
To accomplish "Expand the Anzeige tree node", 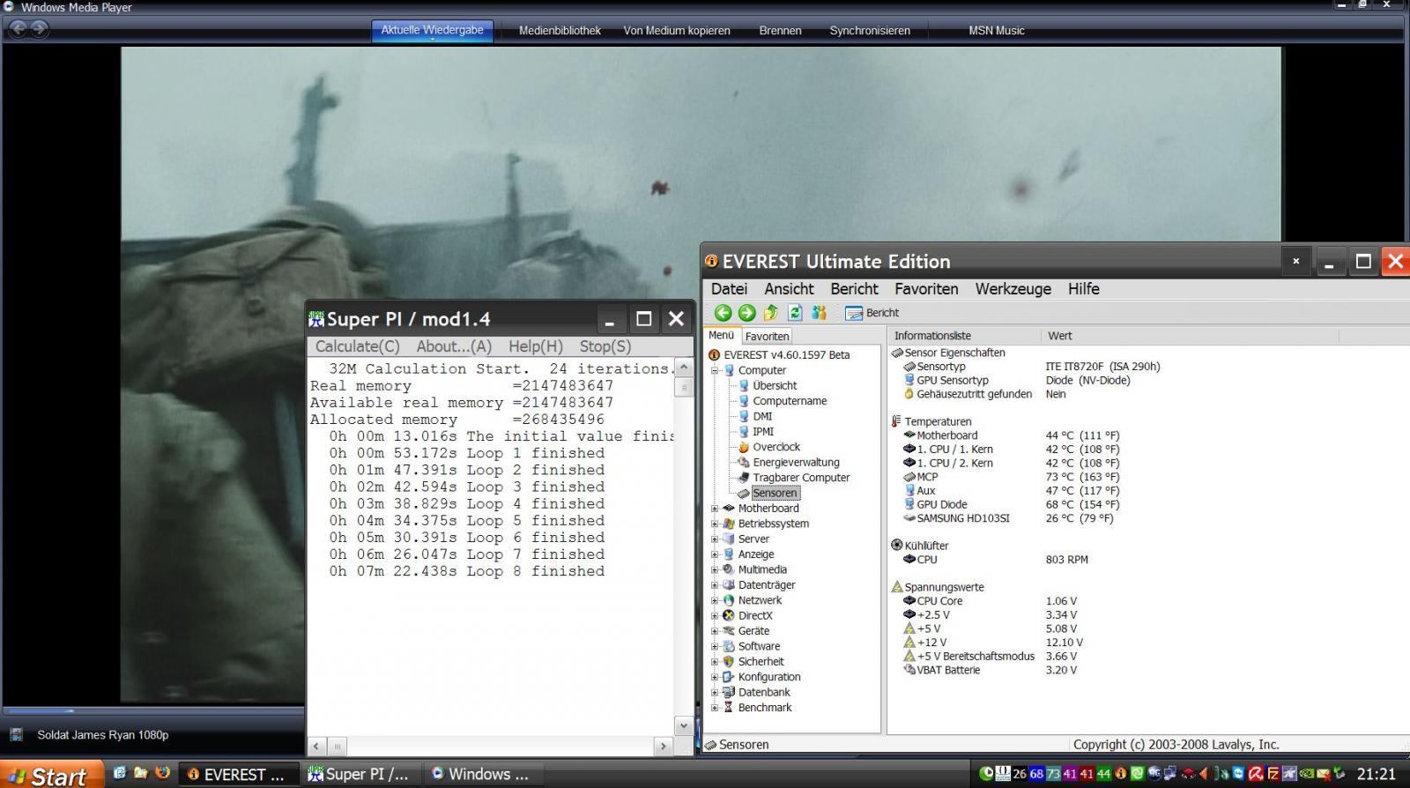I will (x=715, y=554).
